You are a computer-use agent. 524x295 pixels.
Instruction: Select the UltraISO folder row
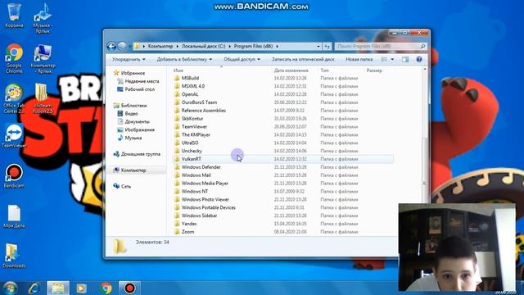[283, 143]
